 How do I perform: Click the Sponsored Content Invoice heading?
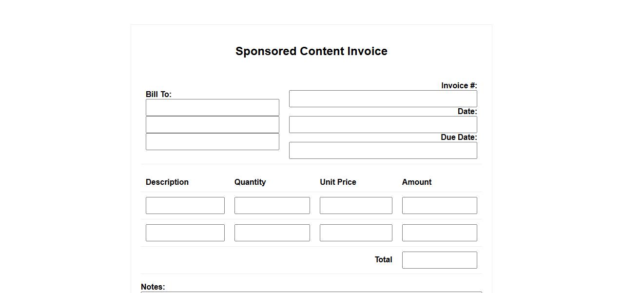pyautogui.click(x=311, y=51)
